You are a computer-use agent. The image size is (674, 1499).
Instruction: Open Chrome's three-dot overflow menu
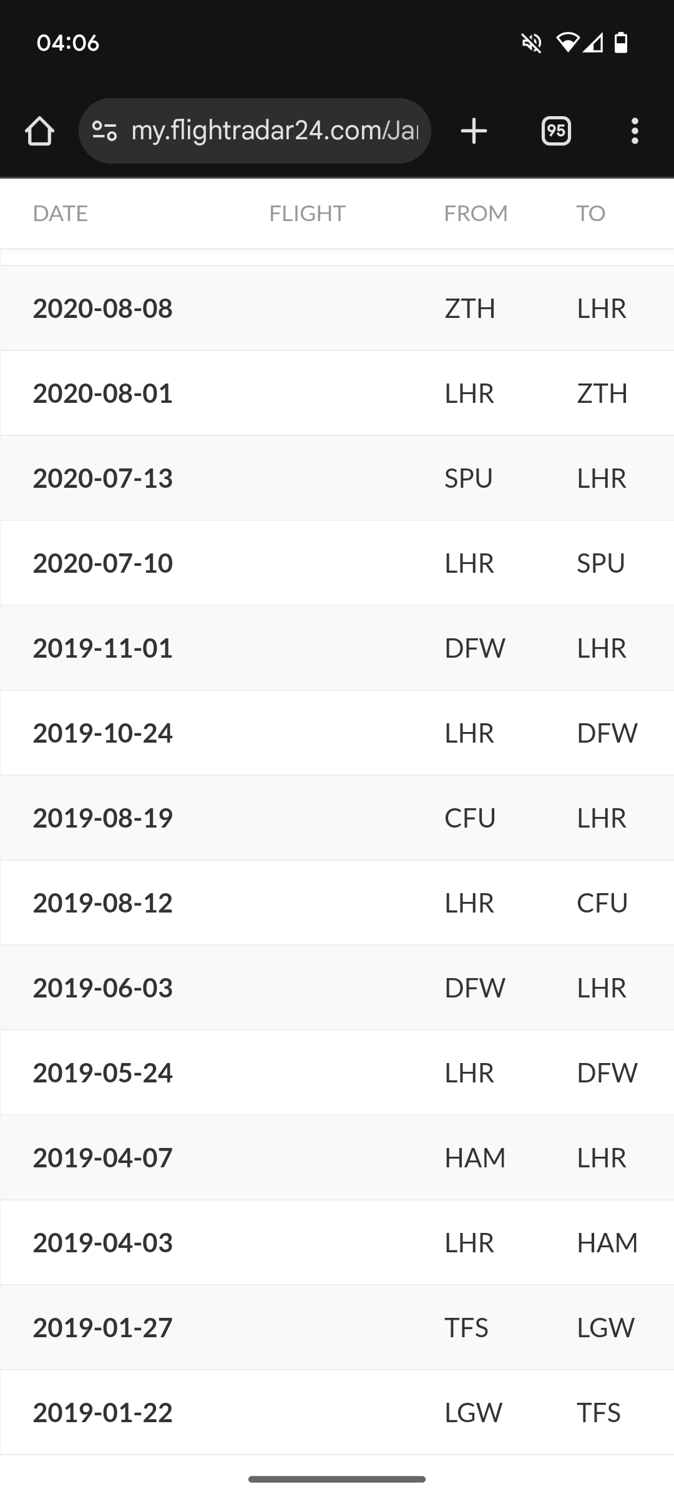tap(635, 131)
